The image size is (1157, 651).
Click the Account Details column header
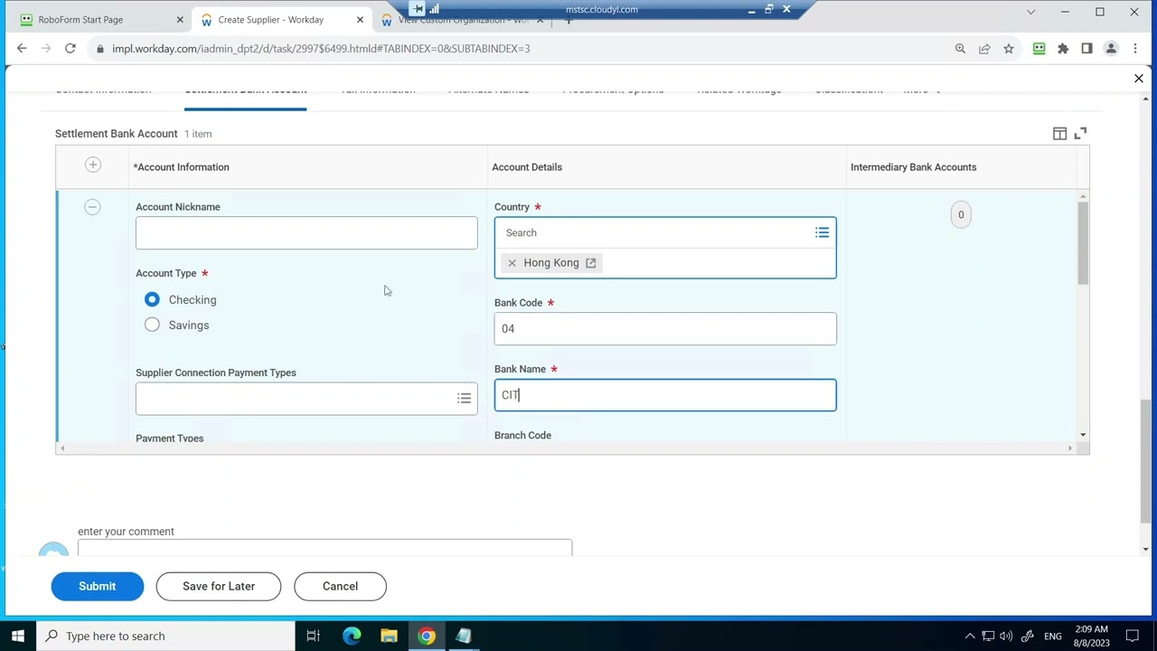click(527, 167)
